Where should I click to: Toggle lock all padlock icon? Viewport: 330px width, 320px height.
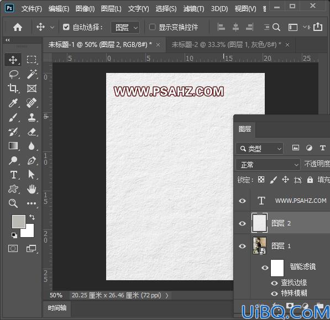click(310, 180)
